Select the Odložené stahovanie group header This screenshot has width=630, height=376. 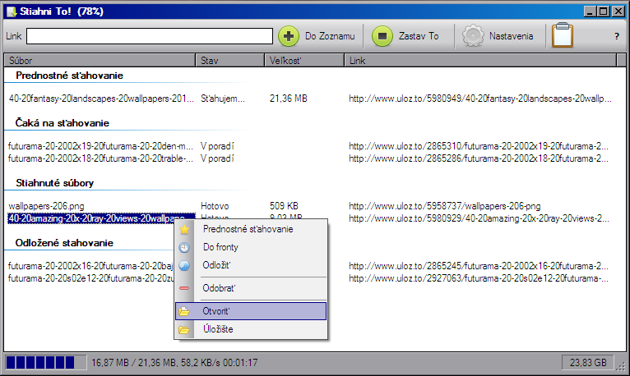pos(64,243)
